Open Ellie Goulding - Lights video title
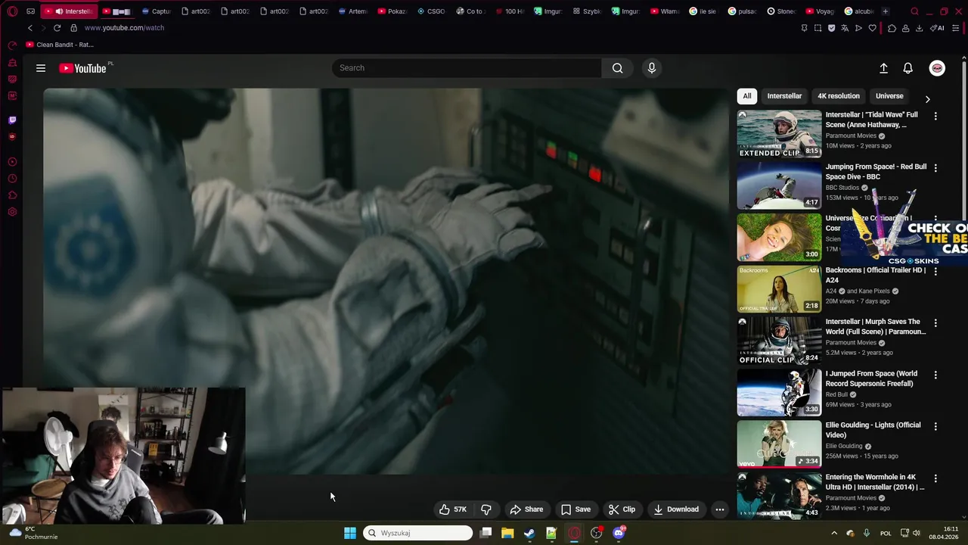Viewport: 968px width, 545px height. 873,430
